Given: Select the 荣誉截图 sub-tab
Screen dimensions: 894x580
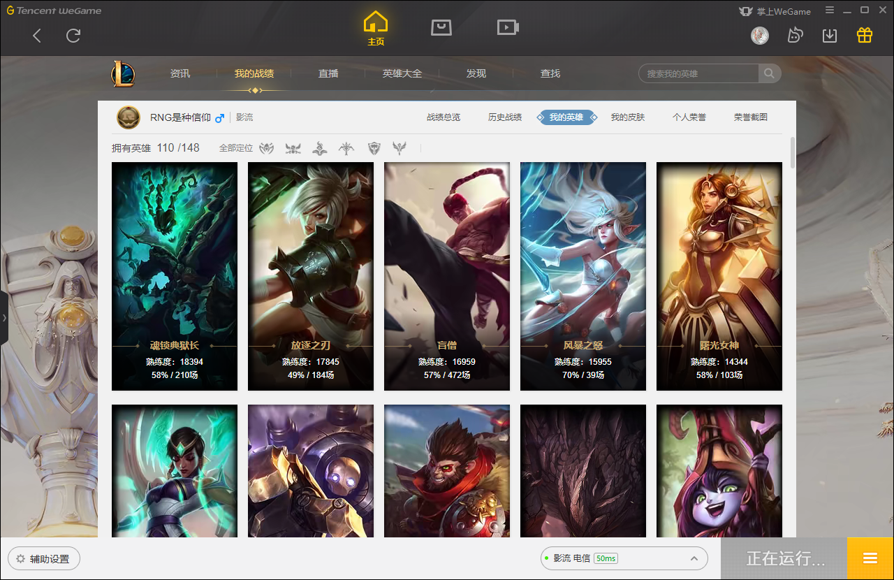Looking at the screenshot, I should [x=751, y=117].
